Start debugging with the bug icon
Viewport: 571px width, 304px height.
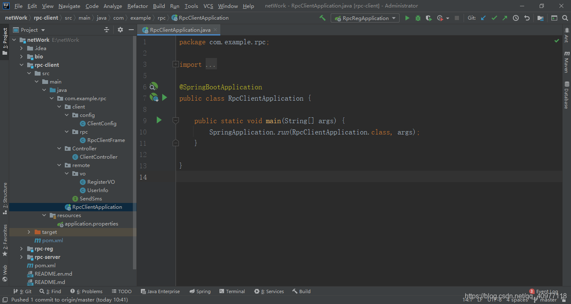418,18
